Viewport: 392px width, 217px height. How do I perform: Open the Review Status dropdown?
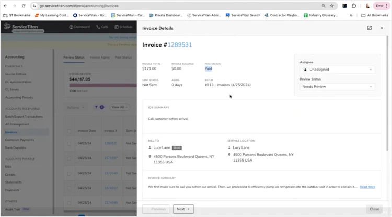tap(337, 87)
